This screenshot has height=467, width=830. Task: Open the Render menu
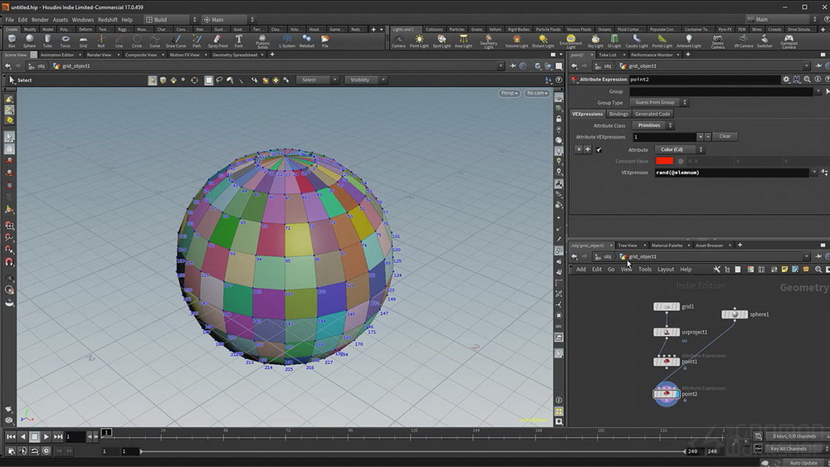pyautogui.click(x=40, y=20)
